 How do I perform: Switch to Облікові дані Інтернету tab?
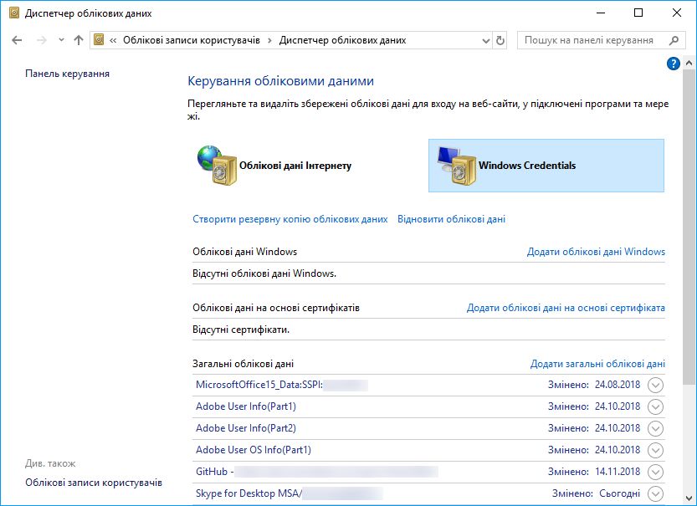pos(295,166)
